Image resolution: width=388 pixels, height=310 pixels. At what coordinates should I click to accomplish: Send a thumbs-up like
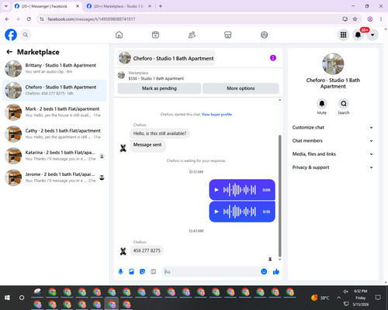click(276, 271)
